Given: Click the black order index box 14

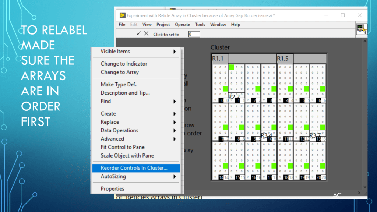Looking at the screenshot, I should pyautogui.click(x=222, y=177).
